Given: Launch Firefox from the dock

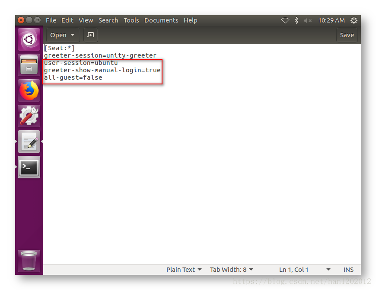Looking at the screenshot, I should tap(29, 90).
